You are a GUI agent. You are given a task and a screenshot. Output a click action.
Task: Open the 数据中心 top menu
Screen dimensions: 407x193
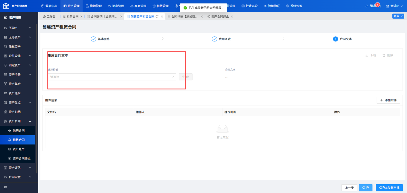(49, 6)
